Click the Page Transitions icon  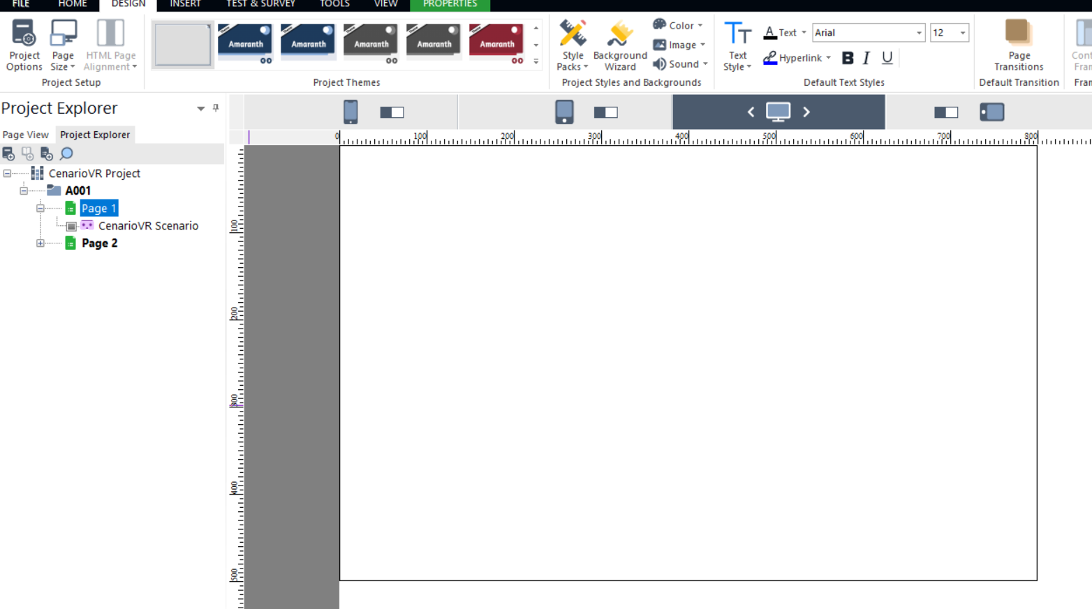(1018, 45)
